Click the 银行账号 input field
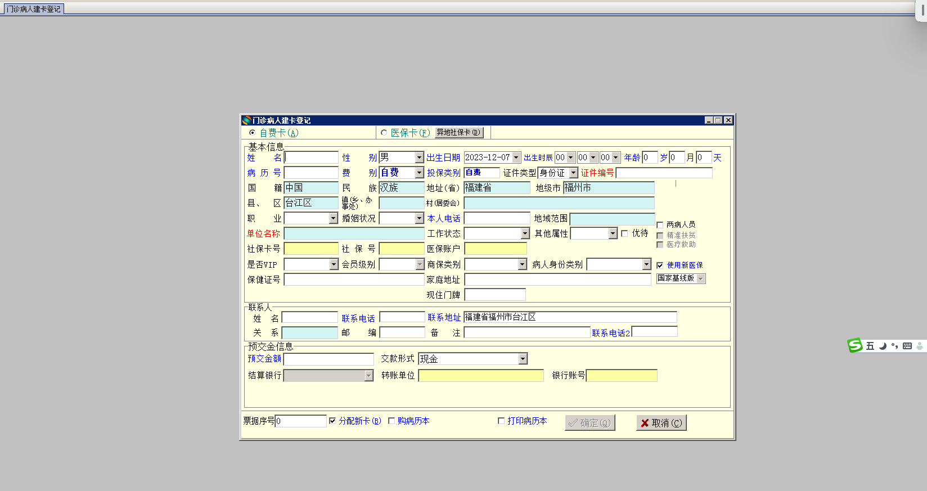This screenshot has width=927, height=491. click(x=622, y=376)
